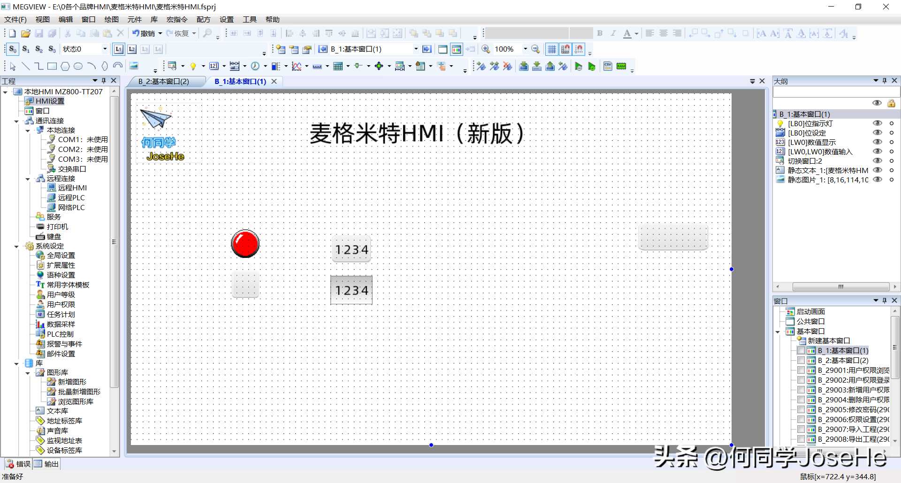The width and height of the screenshot is (901, 483).
Task: Open the 状态0 state dropdown
Action: (105, 49)
